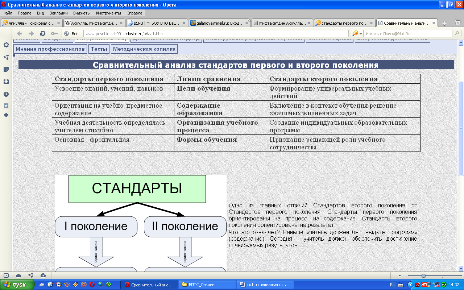464x290 pixels.
Task: Click the СТАНДАРТЫ box in the diagram
Action: [x=137, y=189]
